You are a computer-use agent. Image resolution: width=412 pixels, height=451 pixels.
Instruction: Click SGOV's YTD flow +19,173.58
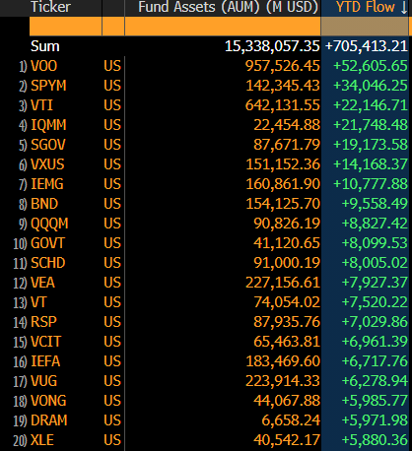(x=371, y=145)
